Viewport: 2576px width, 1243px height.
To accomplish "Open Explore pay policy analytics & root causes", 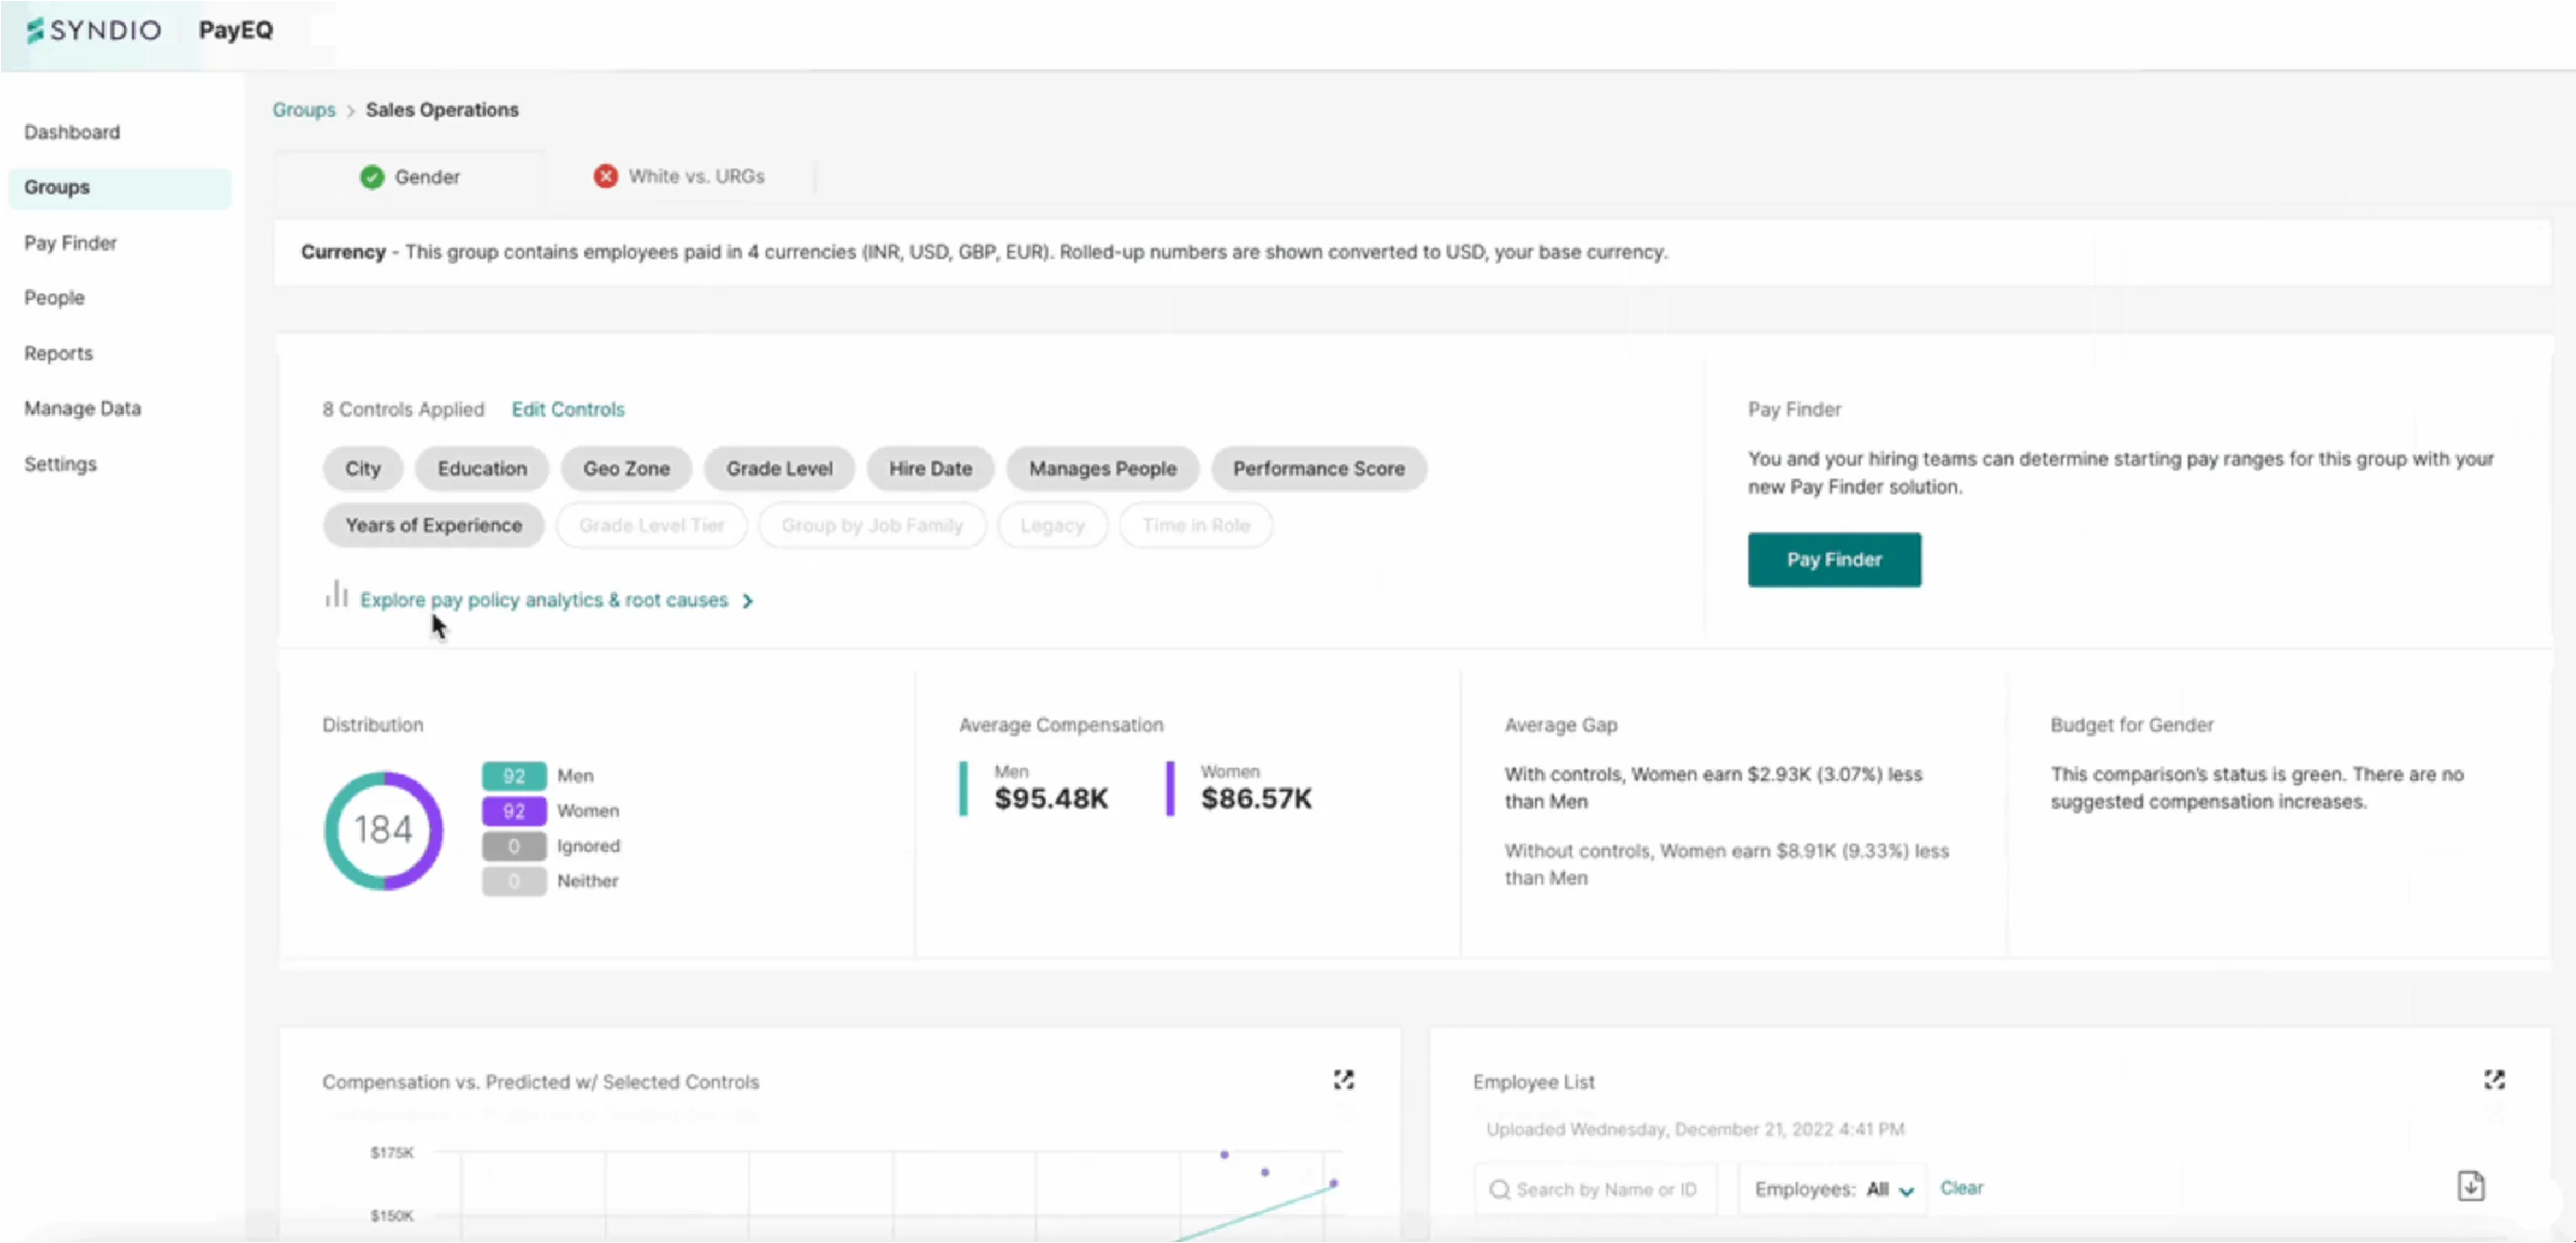I will [544, 600].
